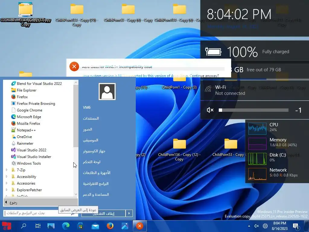Click the program list scrollbar thumb
The width and height of the screenshot is (309, 232).
[x=76, y=116]
